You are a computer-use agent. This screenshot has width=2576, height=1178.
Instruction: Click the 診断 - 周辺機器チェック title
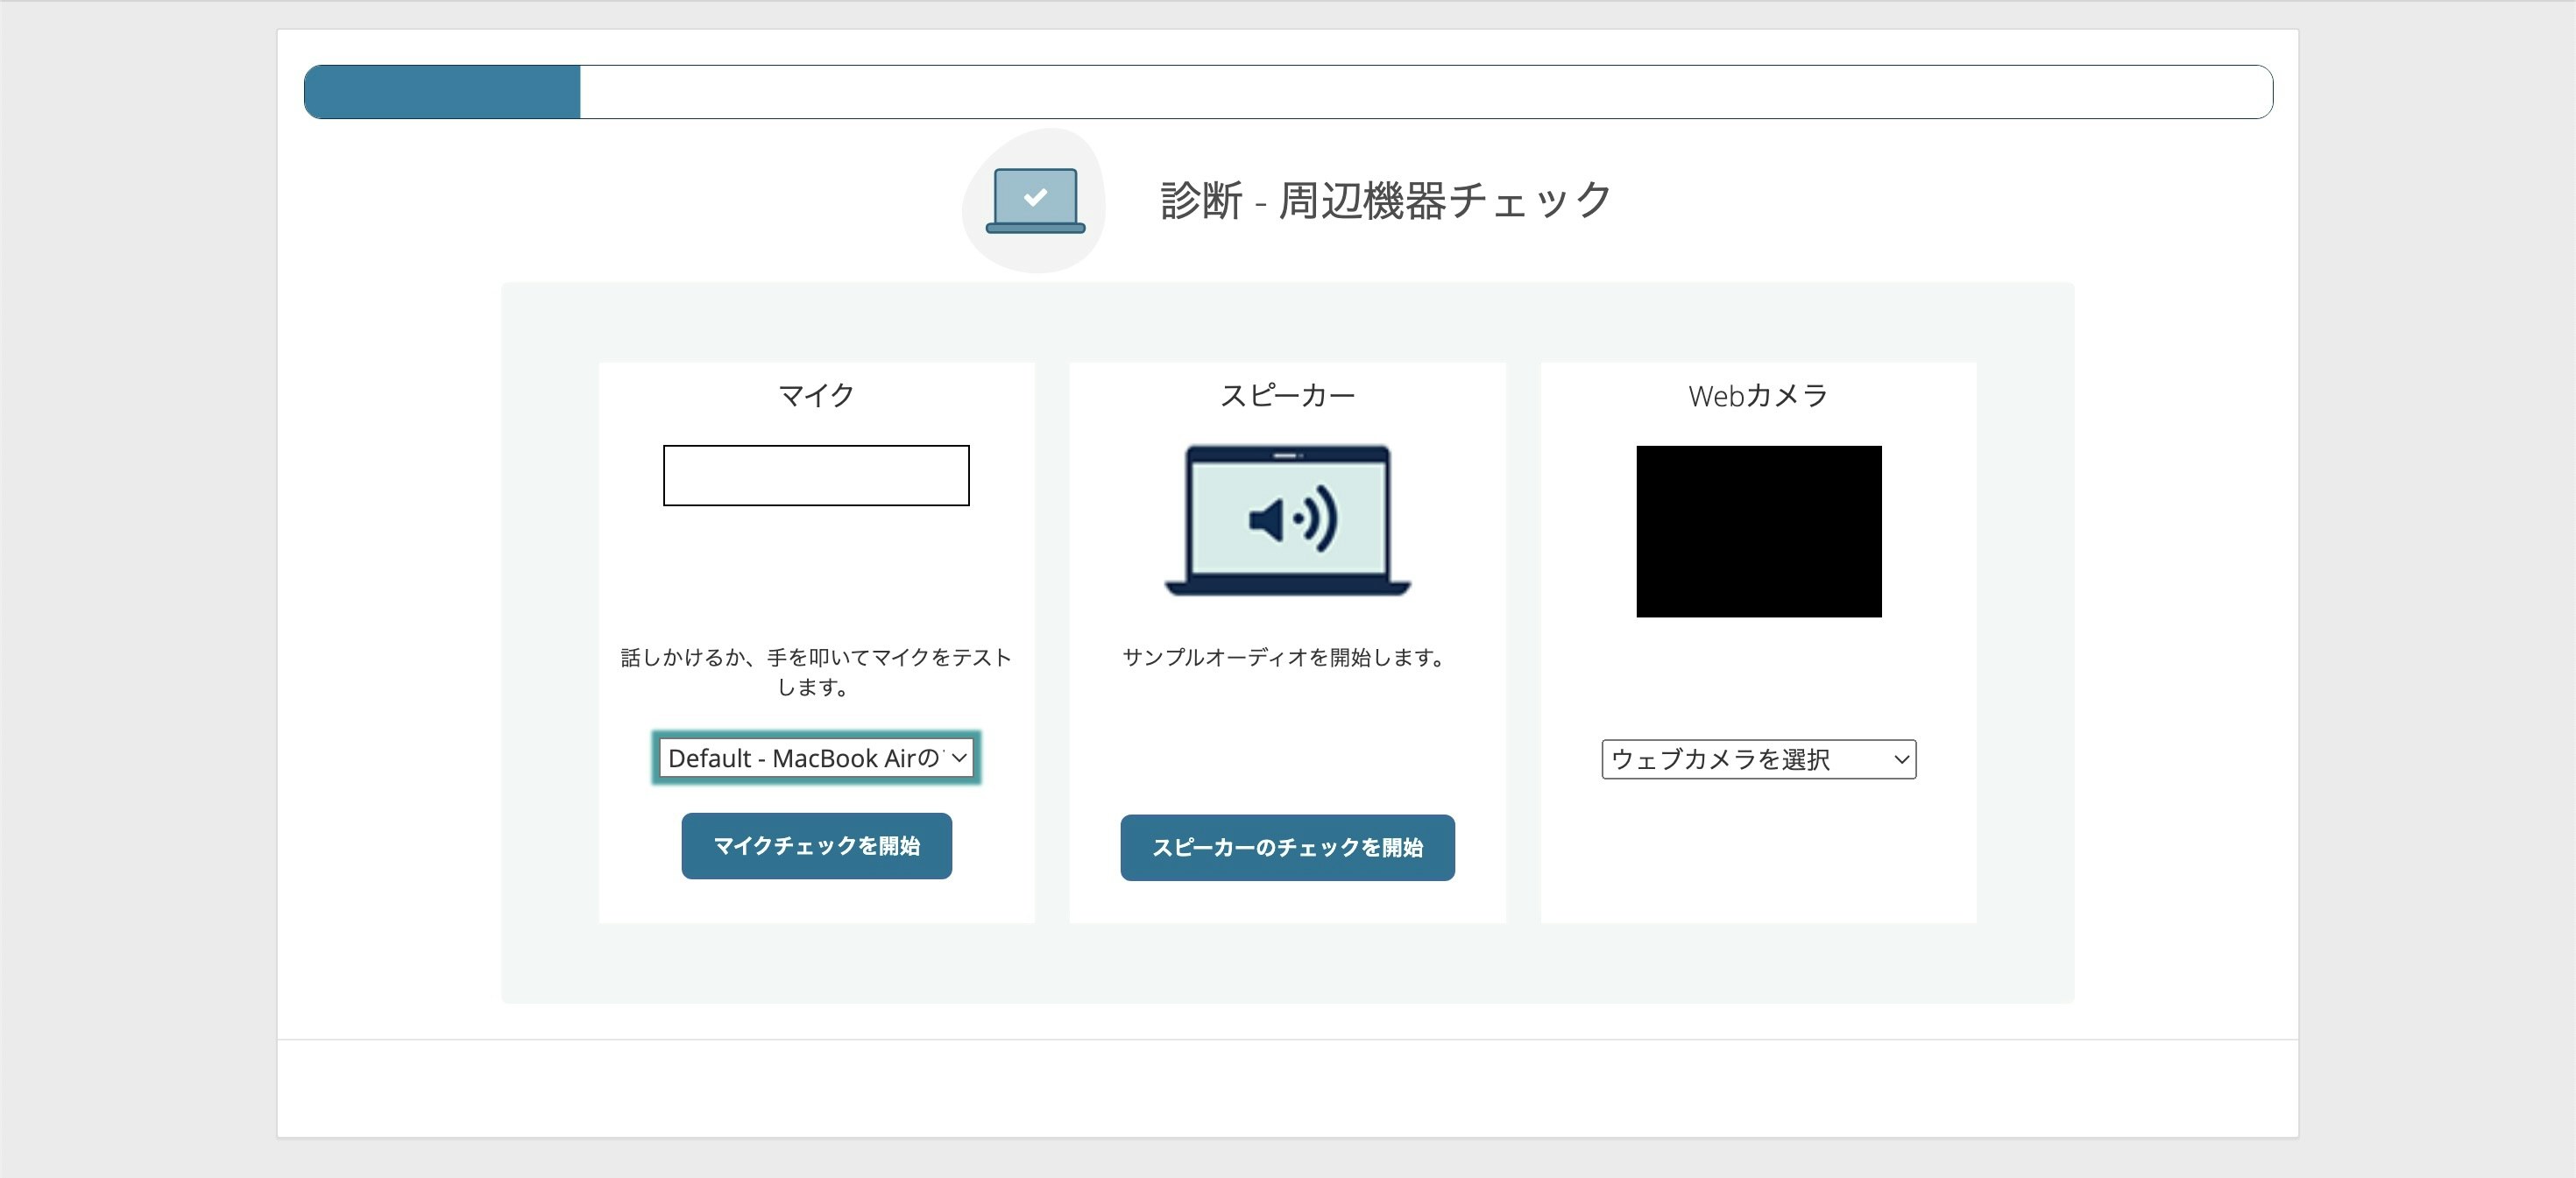coord(1385,201)
